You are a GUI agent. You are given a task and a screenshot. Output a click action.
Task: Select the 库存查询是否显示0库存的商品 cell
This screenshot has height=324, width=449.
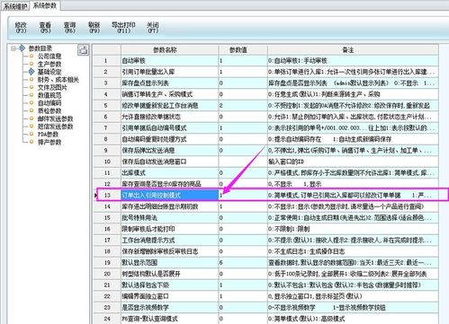[x=170, y=184]
